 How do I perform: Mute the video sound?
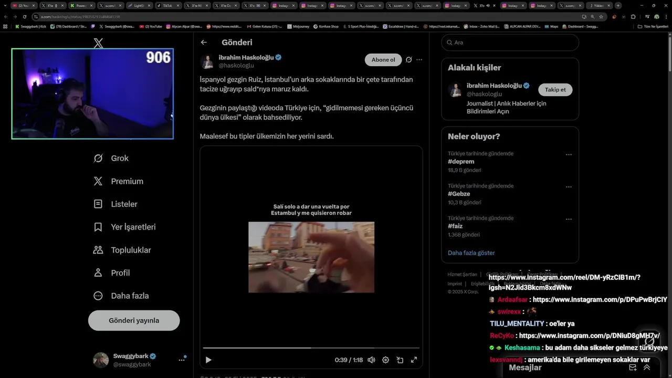pyautogui.click(x=371, y=360)
